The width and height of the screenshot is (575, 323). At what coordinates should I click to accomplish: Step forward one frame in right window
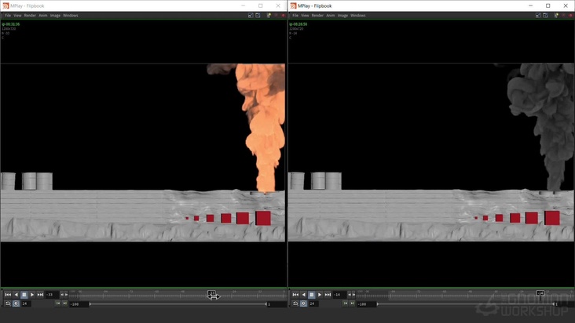pyautogui.click(x=353, y=295)
